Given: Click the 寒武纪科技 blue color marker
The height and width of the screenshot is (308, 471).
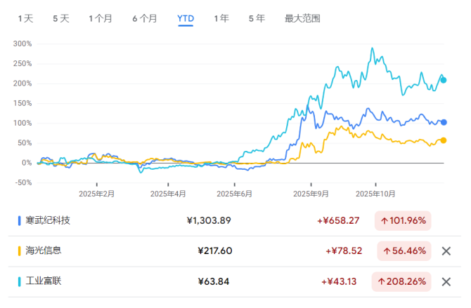Looking at the screenshot, I should click(20, 221).
